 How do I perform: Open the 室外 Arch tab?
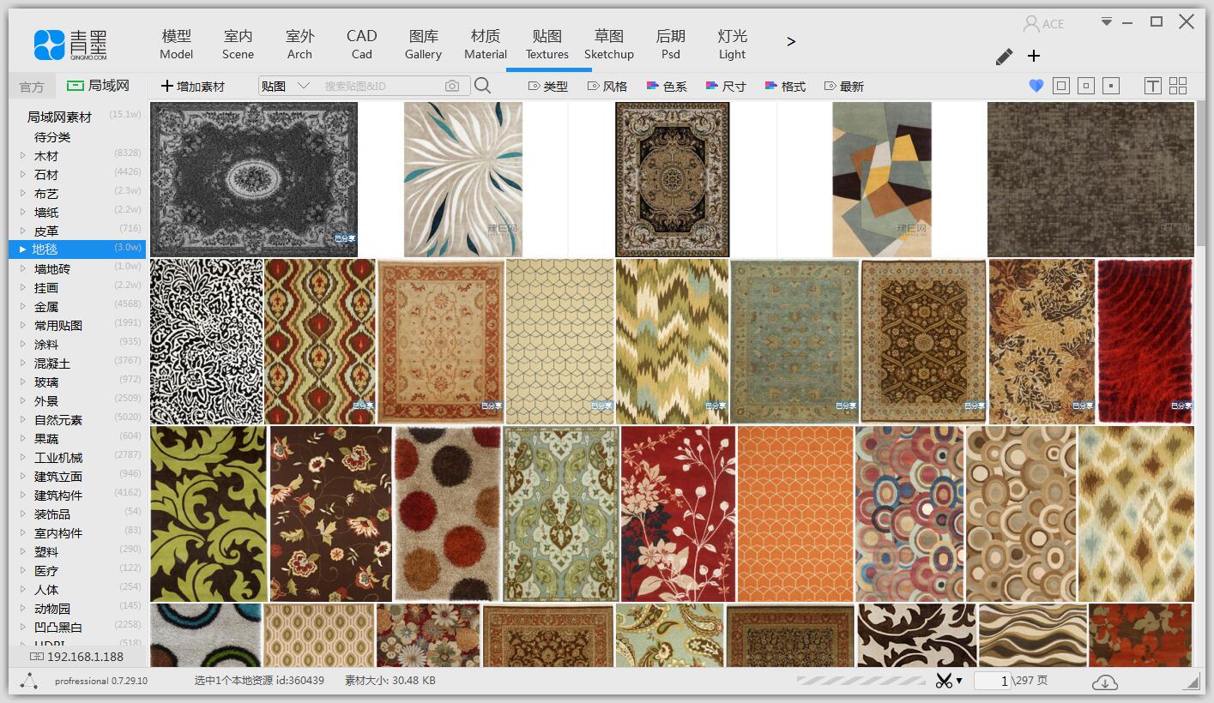tap(299, 44)
